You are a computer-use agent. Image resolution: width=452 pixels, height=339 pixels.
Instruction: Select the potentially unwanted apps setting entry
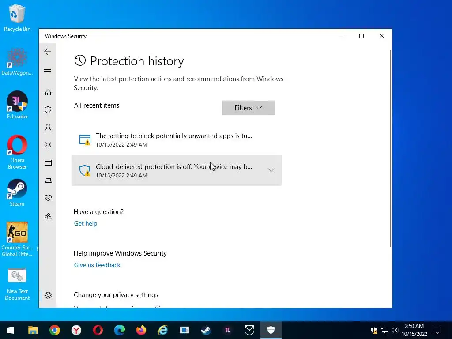177,140
